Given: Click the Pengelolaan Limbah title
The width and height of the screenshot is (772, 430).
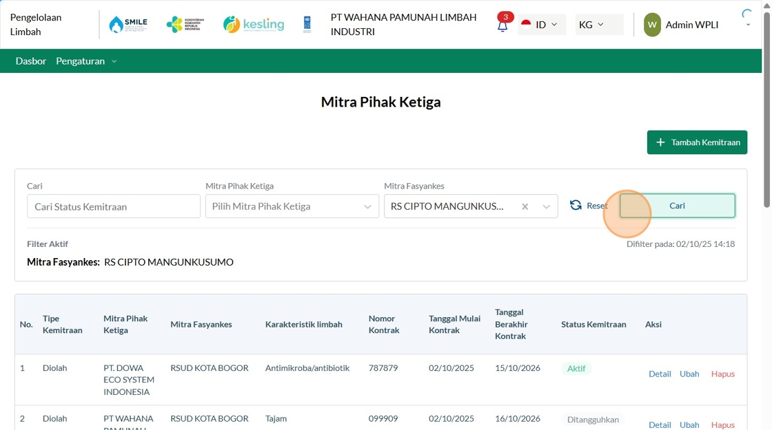Looking at the screenshot, I should click(x=35, y=25).
